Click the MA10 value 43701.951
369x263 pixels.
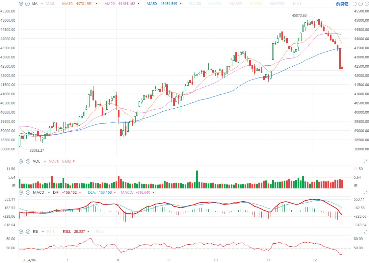[84, 4]
